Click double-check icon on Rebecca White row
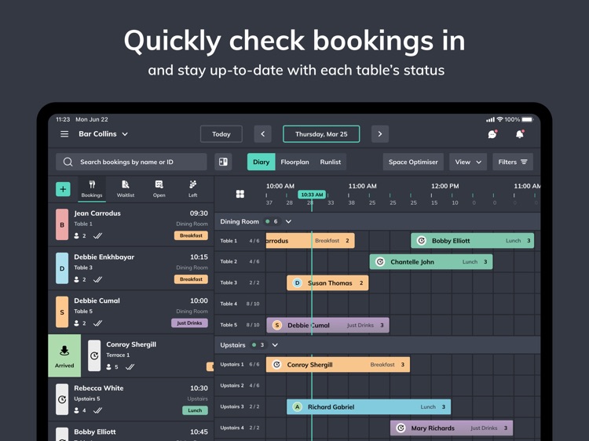The width and height of the screenshot is (589, 441). (x=97, y=410)
